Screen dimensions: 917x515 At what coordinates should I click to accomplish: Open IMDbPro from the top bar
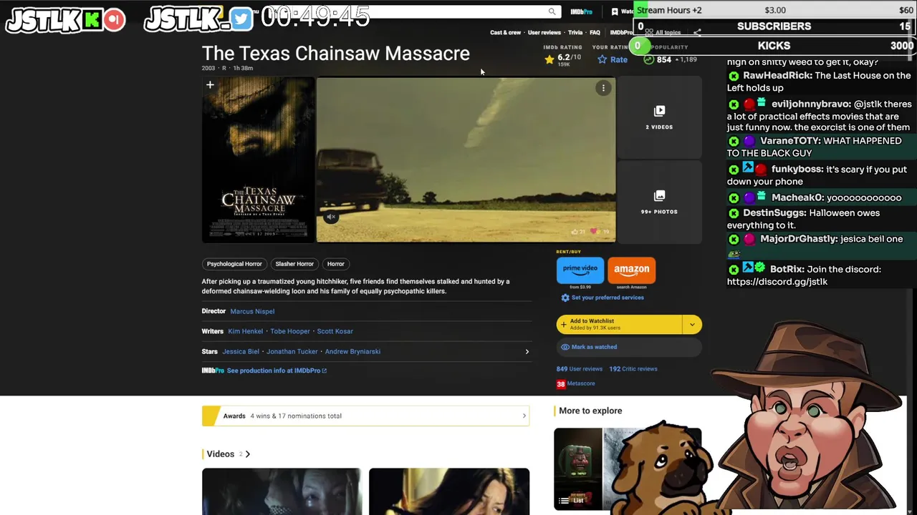coord(581,11)
